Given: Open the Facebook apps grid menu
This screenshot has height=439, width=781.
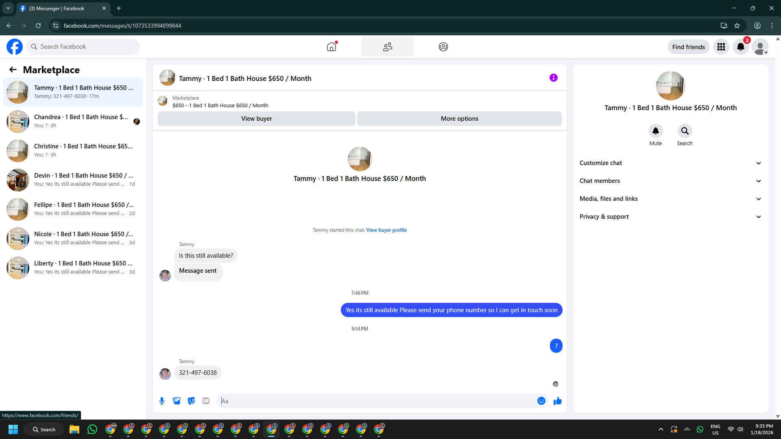Looking at the screenshot, I should click(721, 47).
